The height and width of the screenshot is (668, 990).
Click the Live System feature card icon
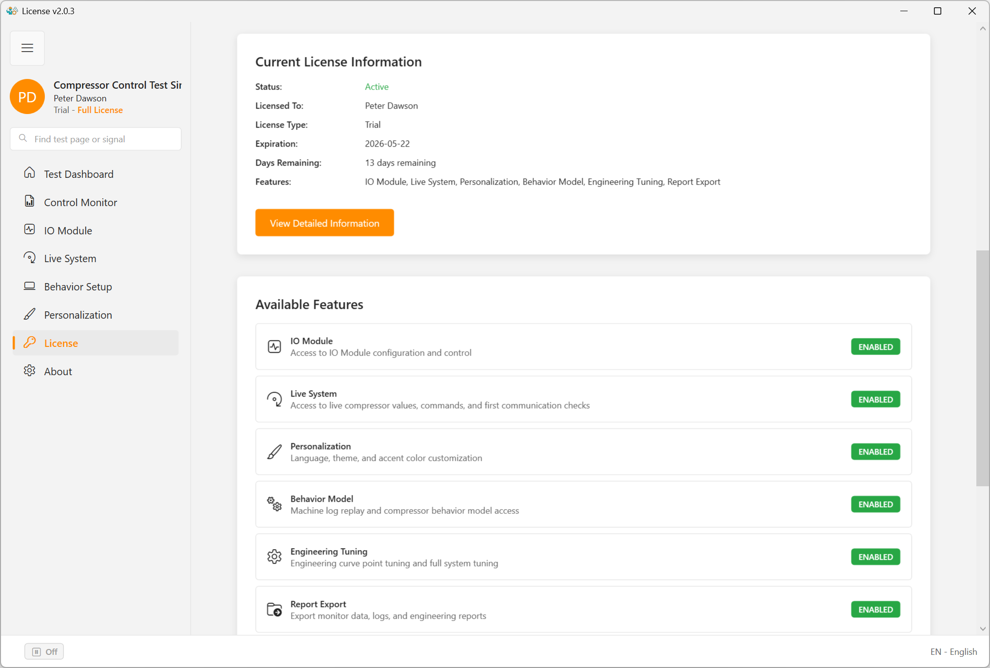point(274,399)
